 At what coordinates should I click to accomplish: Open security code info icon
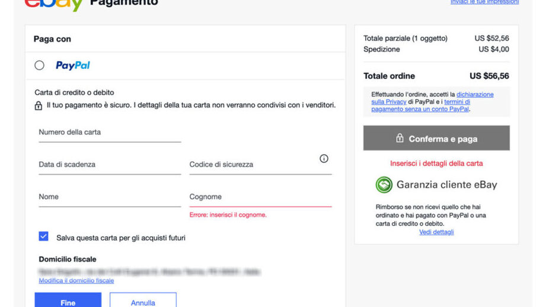(324, 159)
